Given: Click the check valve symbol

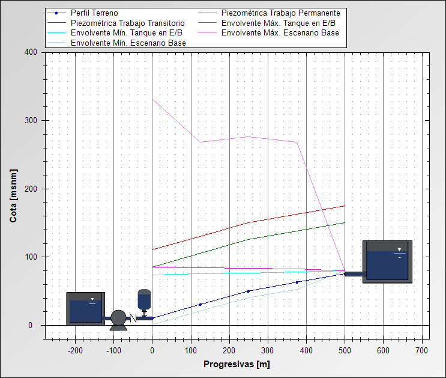Looking at the screenshot, I should tap(133, 318).
